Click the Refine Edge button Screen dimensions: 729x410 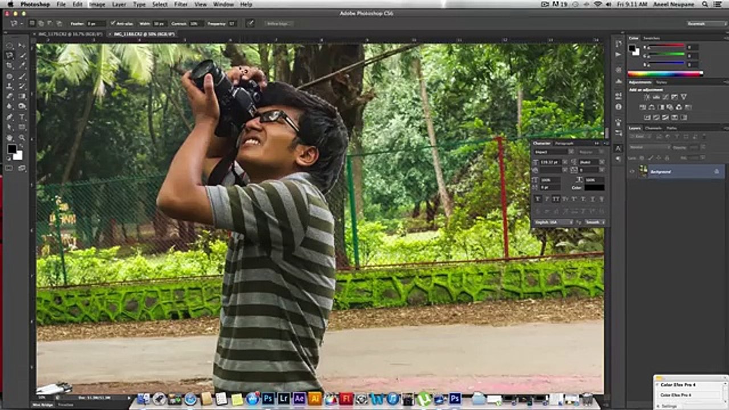pos(278,23)
